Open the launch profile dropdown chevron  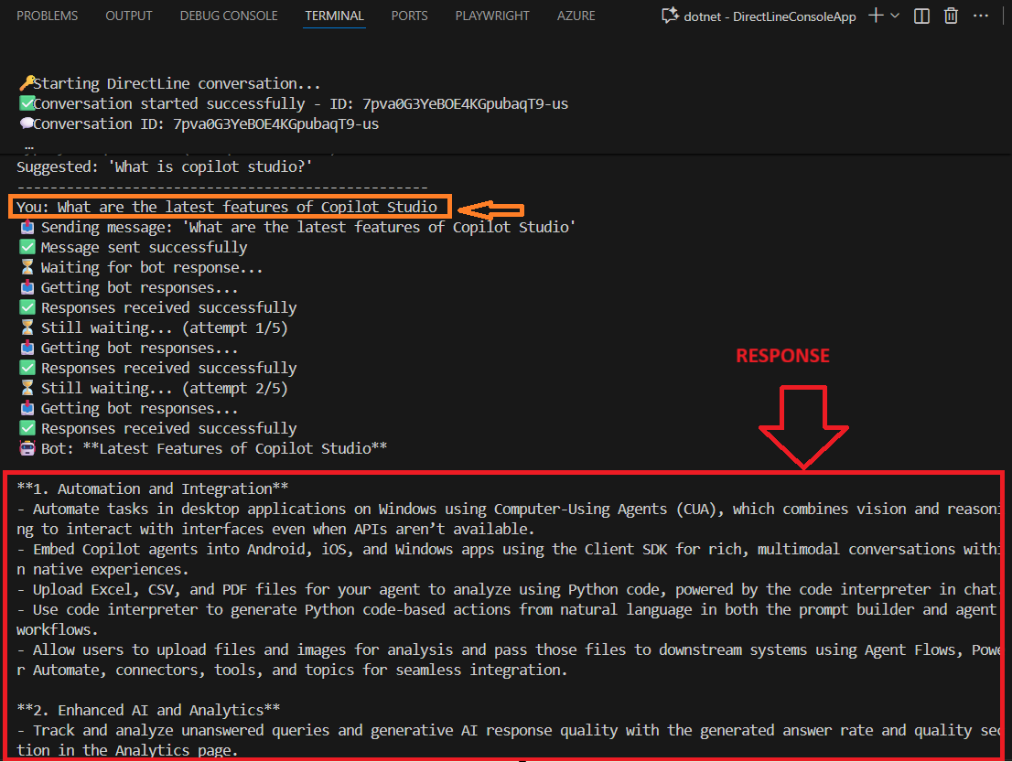(x=895, y=16)
